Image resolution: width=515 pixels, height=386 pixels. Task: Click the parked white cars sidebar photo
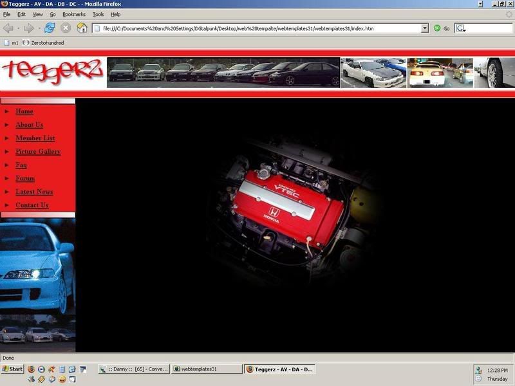pos(38,333)
